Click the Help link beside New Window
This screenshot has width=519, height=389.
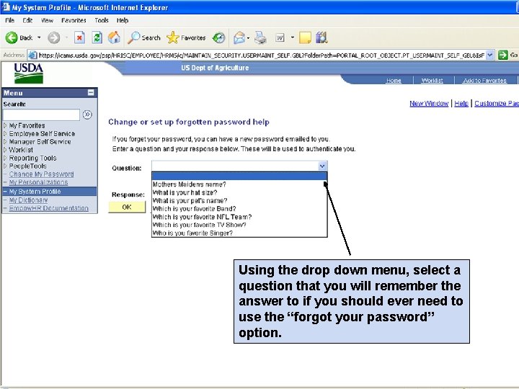461,104
